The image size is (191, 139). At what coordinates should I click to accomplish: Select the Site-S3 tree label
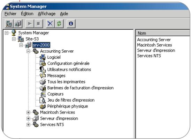click(32, 39)
